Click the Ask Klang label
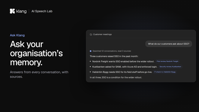 (17, 35)
